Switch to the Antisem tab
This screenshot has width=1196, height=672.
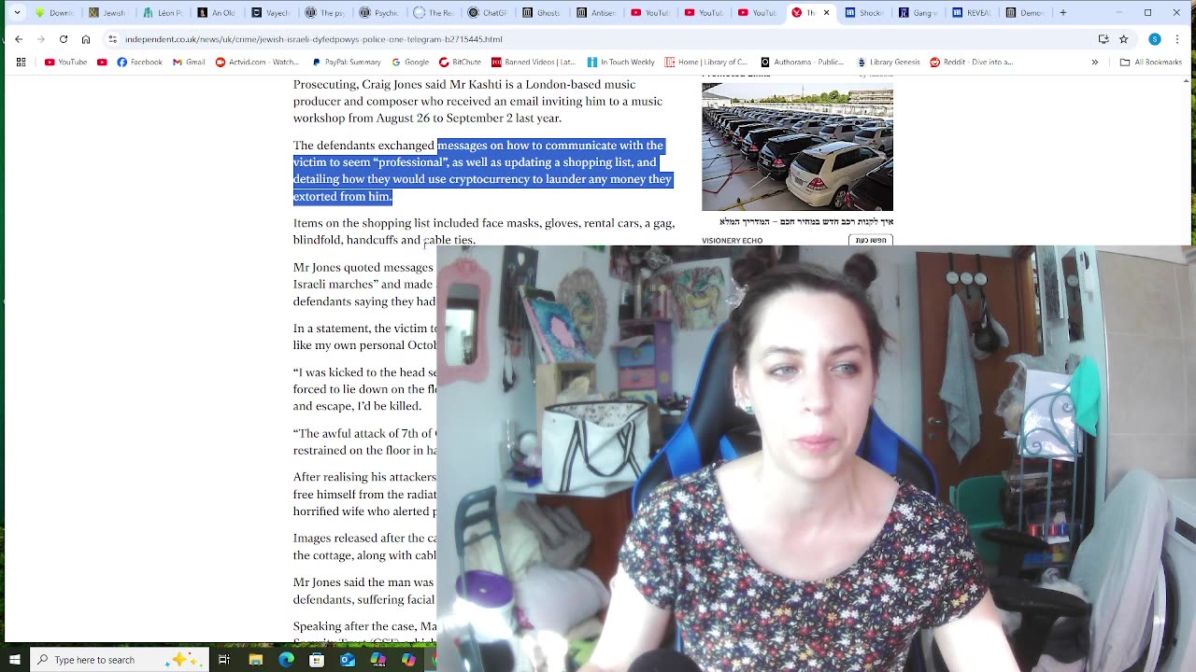597,13
